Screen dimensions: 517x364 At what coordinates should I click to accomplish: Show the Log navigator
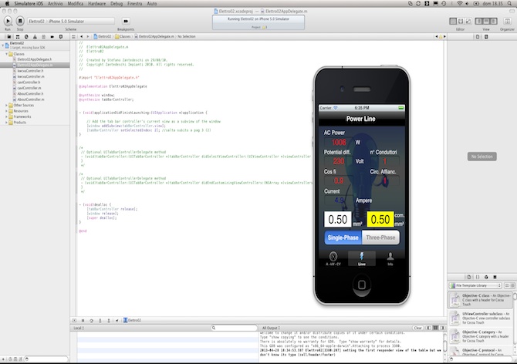click(61, 36)
